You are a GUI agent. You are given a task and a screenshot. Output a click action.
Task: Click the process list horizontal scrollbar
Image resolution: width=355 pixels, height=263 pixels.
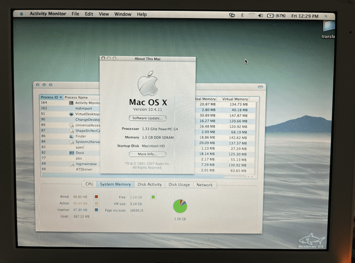click(133, 175)
